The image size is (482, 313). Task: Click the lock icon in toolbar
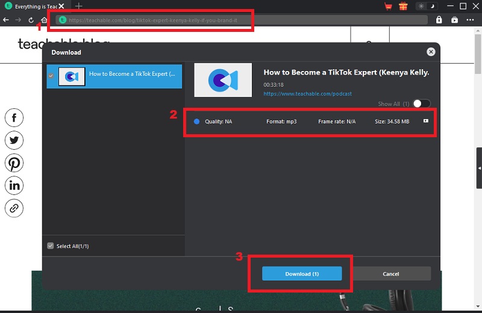click(x=439, y=20)
